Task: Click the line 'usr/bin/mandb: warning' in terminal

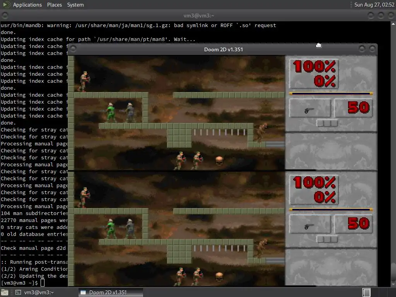Action: [138, 25]
